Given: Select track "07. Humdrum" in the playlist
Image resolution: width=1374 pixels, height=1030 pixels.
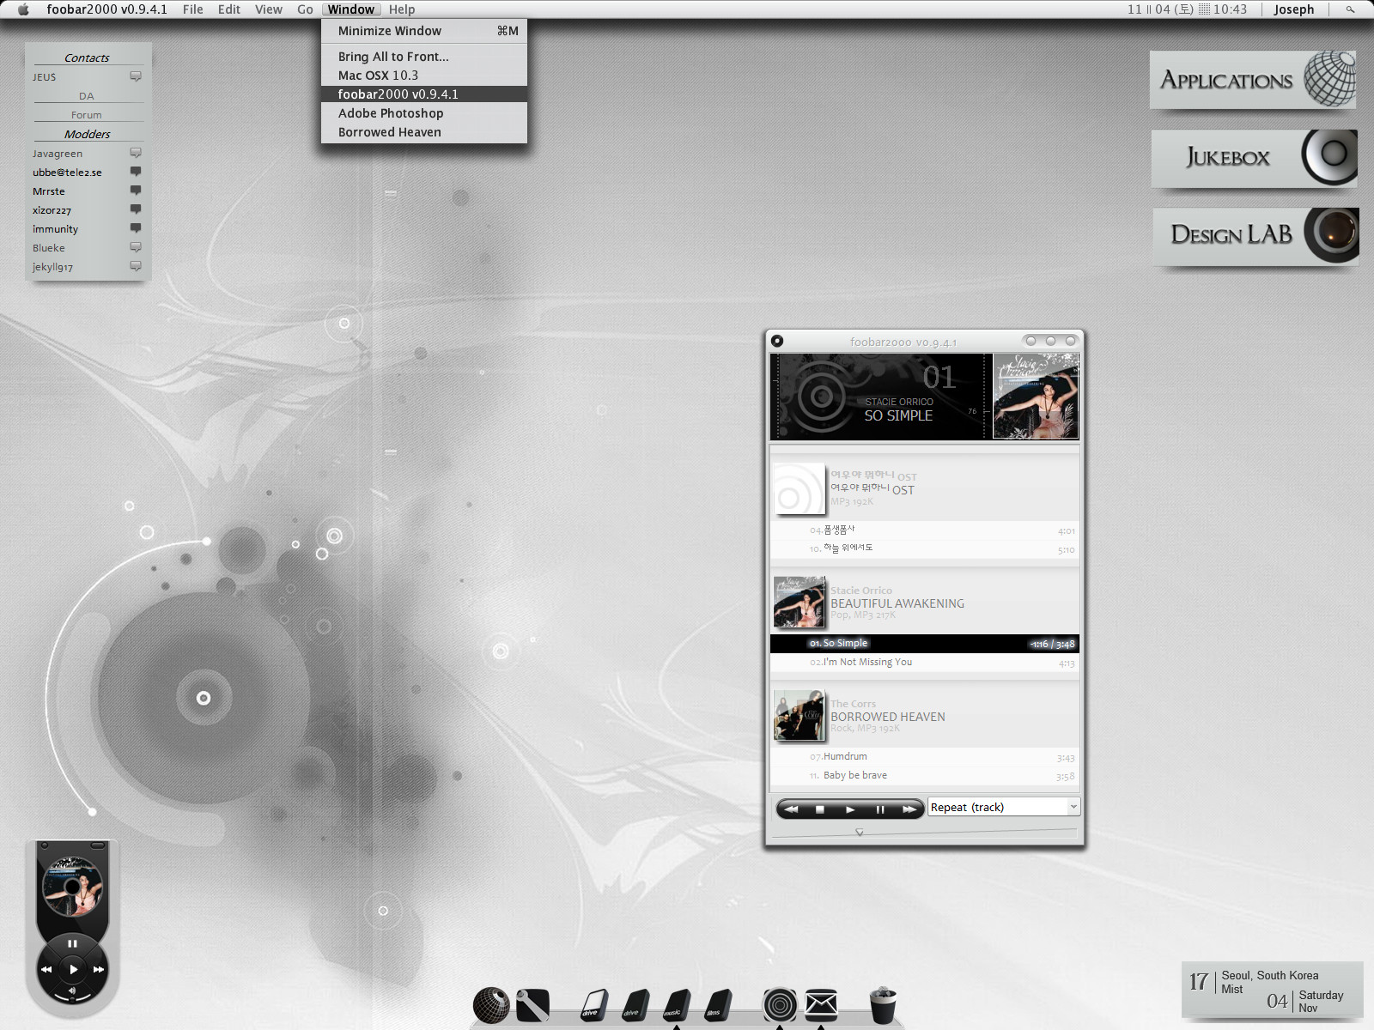Looking at the screenshot, I should pyautogui.click(x=924, y=757).
